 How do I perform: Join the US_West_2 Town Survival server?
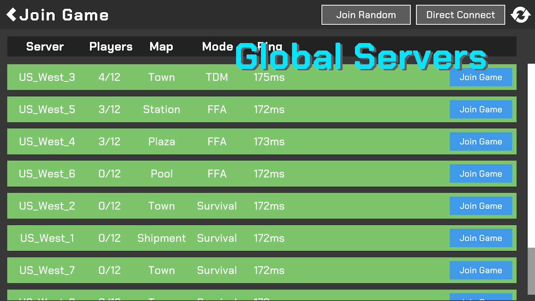tap(480, 206)
